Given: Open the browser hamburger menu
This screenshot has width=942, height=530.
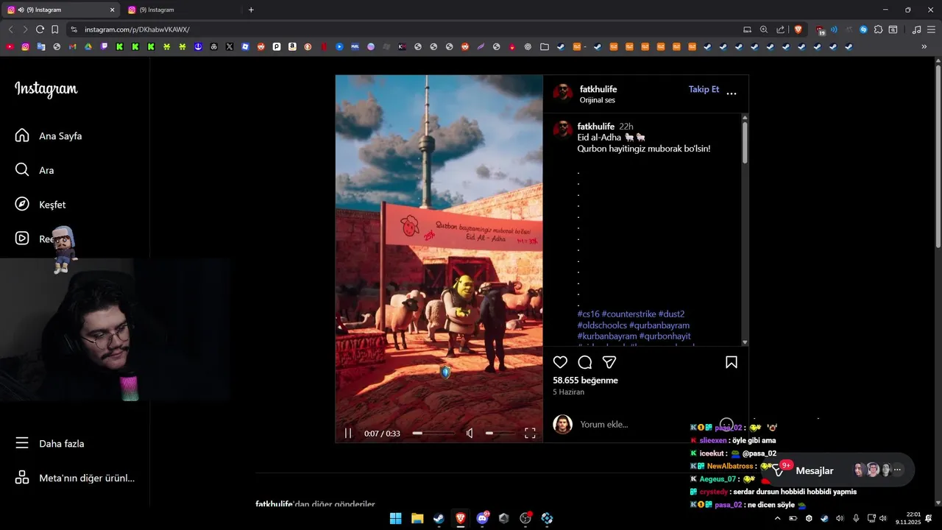Looking at the screenshot, I should pyautogui.click(x=932, y=29).
